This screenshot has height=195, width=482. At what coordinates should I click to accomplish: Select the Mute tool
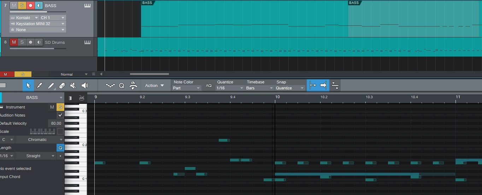click(x=73, y=85)
